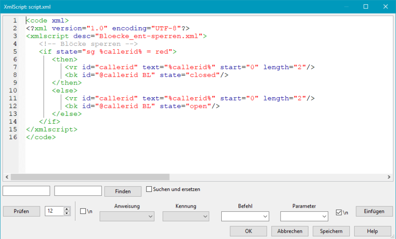Viewport: 396px width, 239px height.
Task: Click the Einfügen button
Action: 374,211
